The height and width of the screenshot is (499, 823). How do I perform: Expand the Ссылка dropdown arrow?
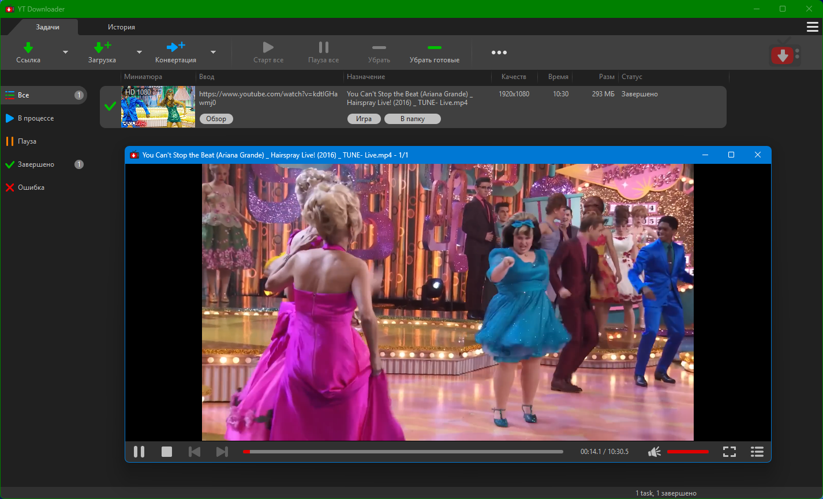[65, 52]
